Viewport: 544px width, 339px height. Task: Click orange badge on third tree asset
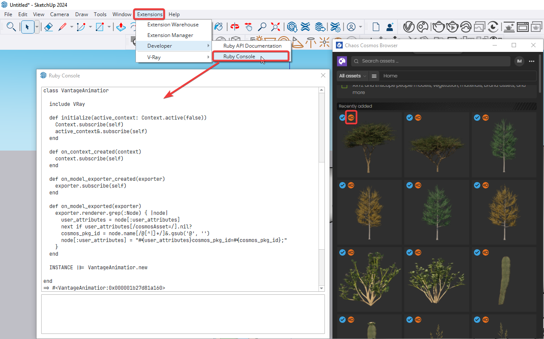click(485, 117)
